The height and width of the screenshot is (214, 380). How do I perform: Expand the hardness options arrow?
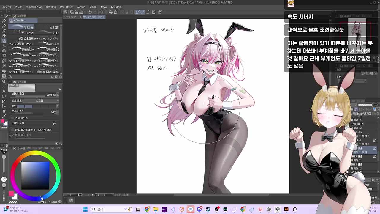pyautogui.click(x=58, y=106)
